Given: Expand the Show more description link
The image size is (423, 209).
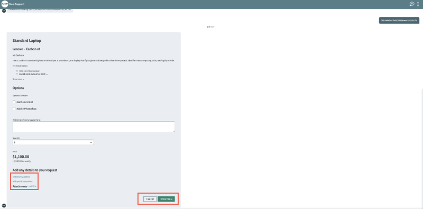Looking at the screenshot, I should click(x=18, y=79).
